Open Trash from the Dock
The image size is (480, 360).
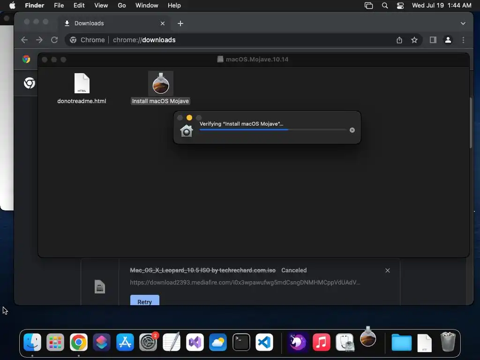448,342
